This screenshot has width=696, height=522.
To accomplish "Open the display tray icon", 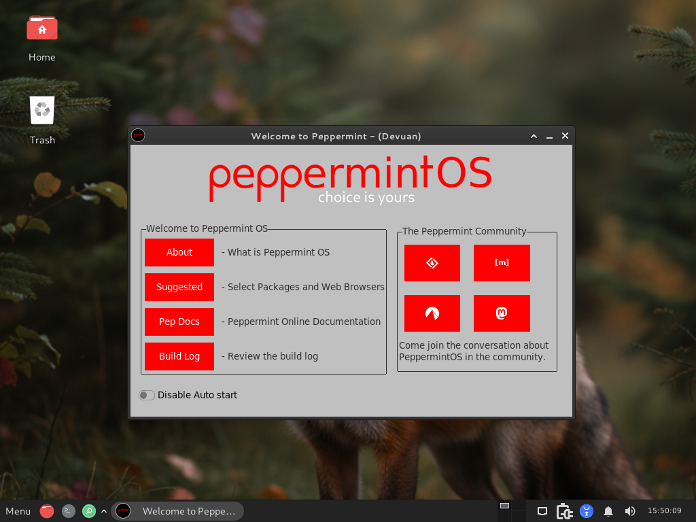I will 542,511.
